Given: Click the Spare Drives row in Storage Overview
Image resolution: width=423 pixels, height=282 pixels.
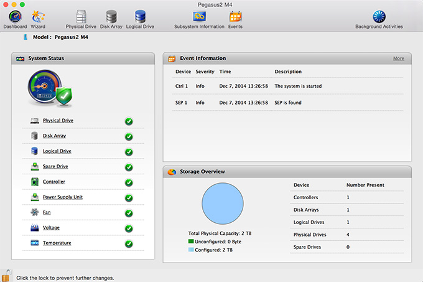Looking at the screenshot, I should click(x=347, y=247).
